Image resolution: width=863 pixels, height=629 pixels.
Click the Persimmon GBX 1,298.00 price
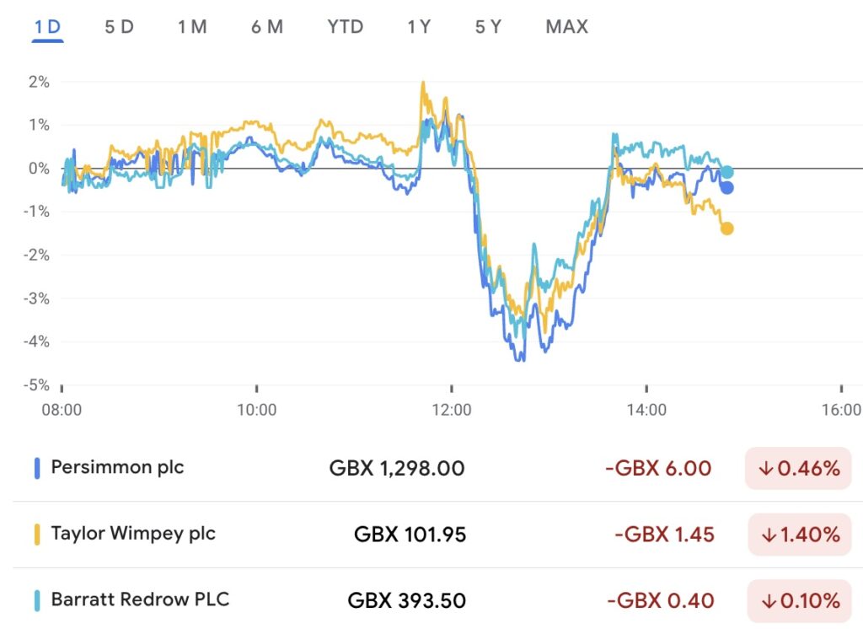point(397,468)
